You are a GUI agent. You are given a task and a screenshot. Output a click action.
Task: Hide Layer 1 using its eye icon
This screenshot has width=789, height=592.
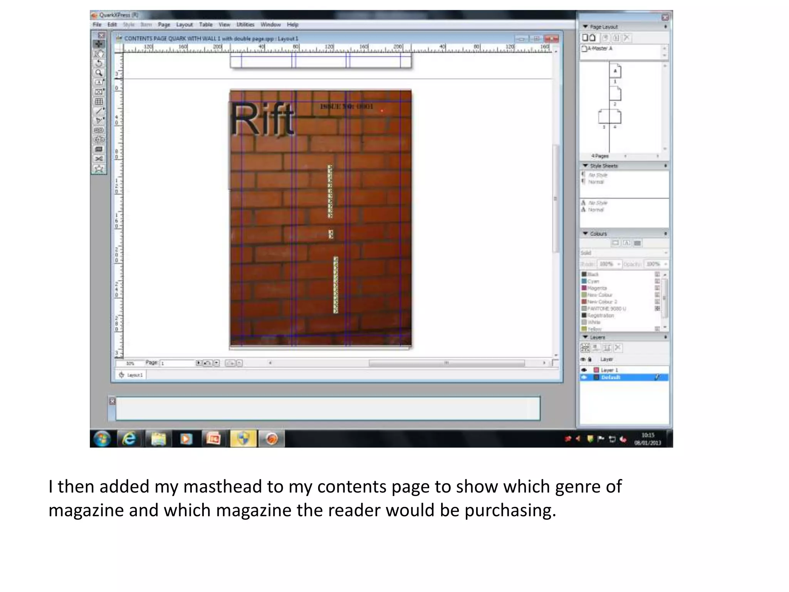tap(584, 370)
